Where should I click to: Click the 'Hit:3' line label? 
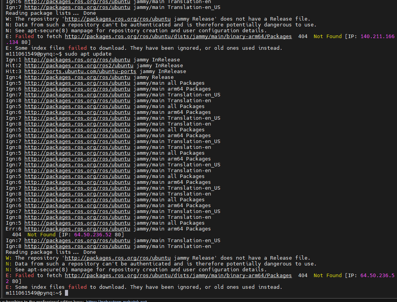tap(14, 72)
